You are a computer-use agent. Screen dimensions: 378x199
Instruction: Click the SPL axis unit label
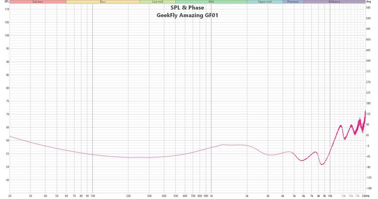click(x=6, y=2)
